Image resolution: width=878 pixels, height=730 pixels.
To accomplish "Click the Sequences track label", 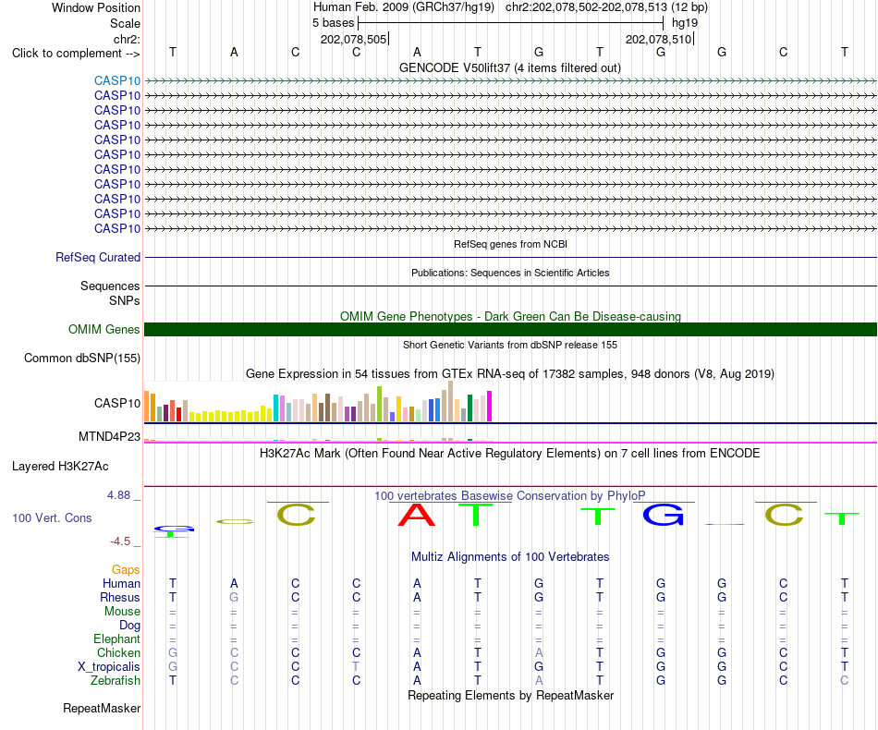I will coord(110,286).
